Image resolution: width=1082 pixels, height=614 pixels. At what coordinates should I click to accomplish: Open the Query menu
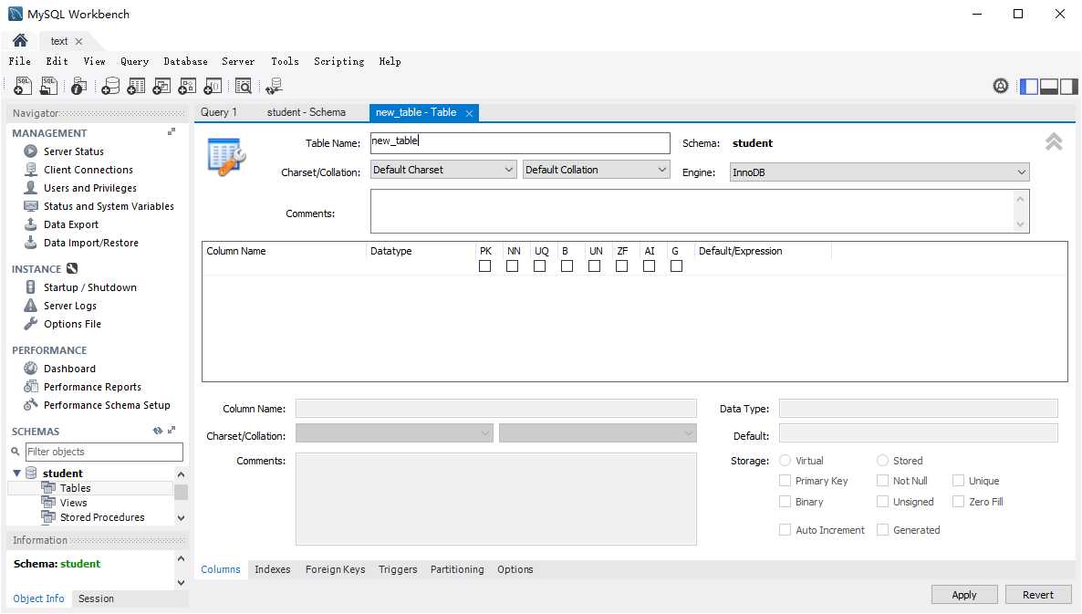pyautogui.click(x=134, y=61)
